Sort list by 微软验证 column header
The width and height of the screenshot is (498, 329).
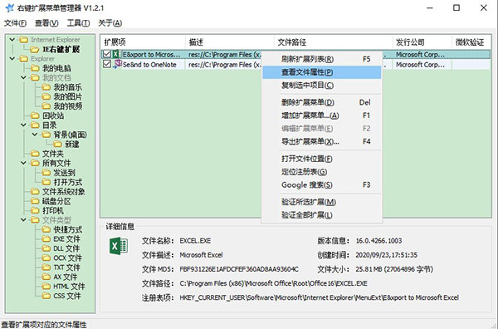471,42
